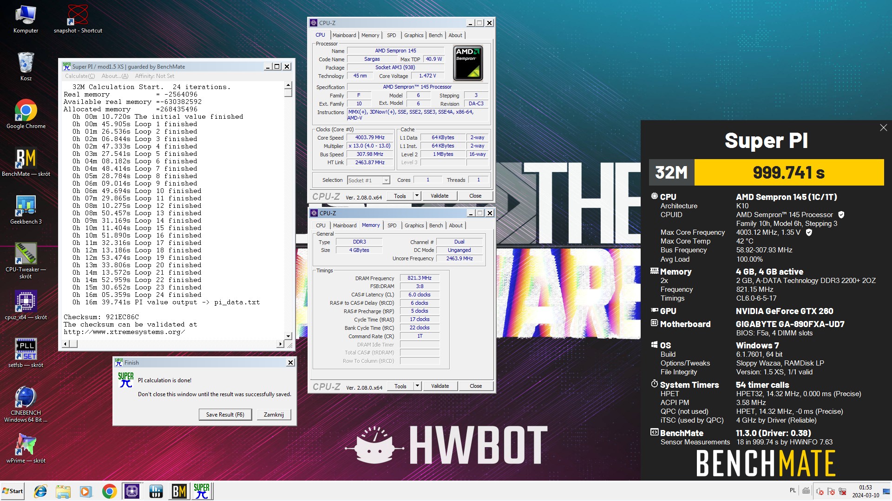Click the Super PI horizontal scrollbar right arrow
Screen dimensions: 892x501
pyautogui.click(x=280, y=344)
